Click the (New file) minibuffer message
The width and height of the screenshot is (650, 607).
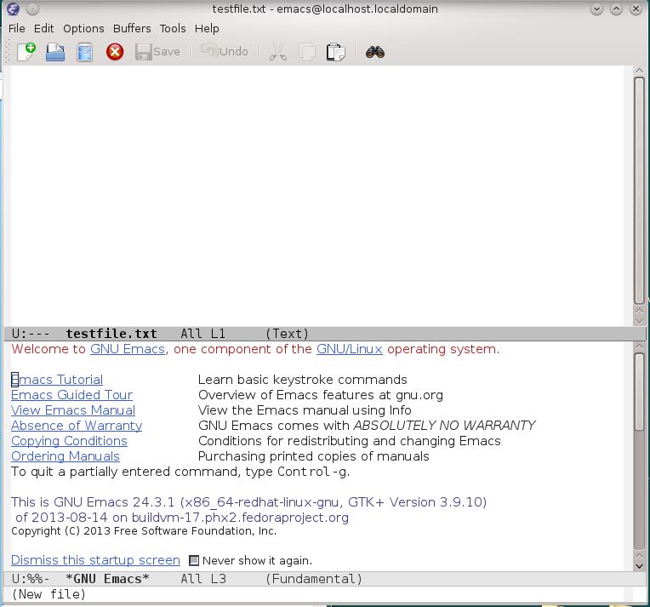pyautogui.click(x=48, y=594)
